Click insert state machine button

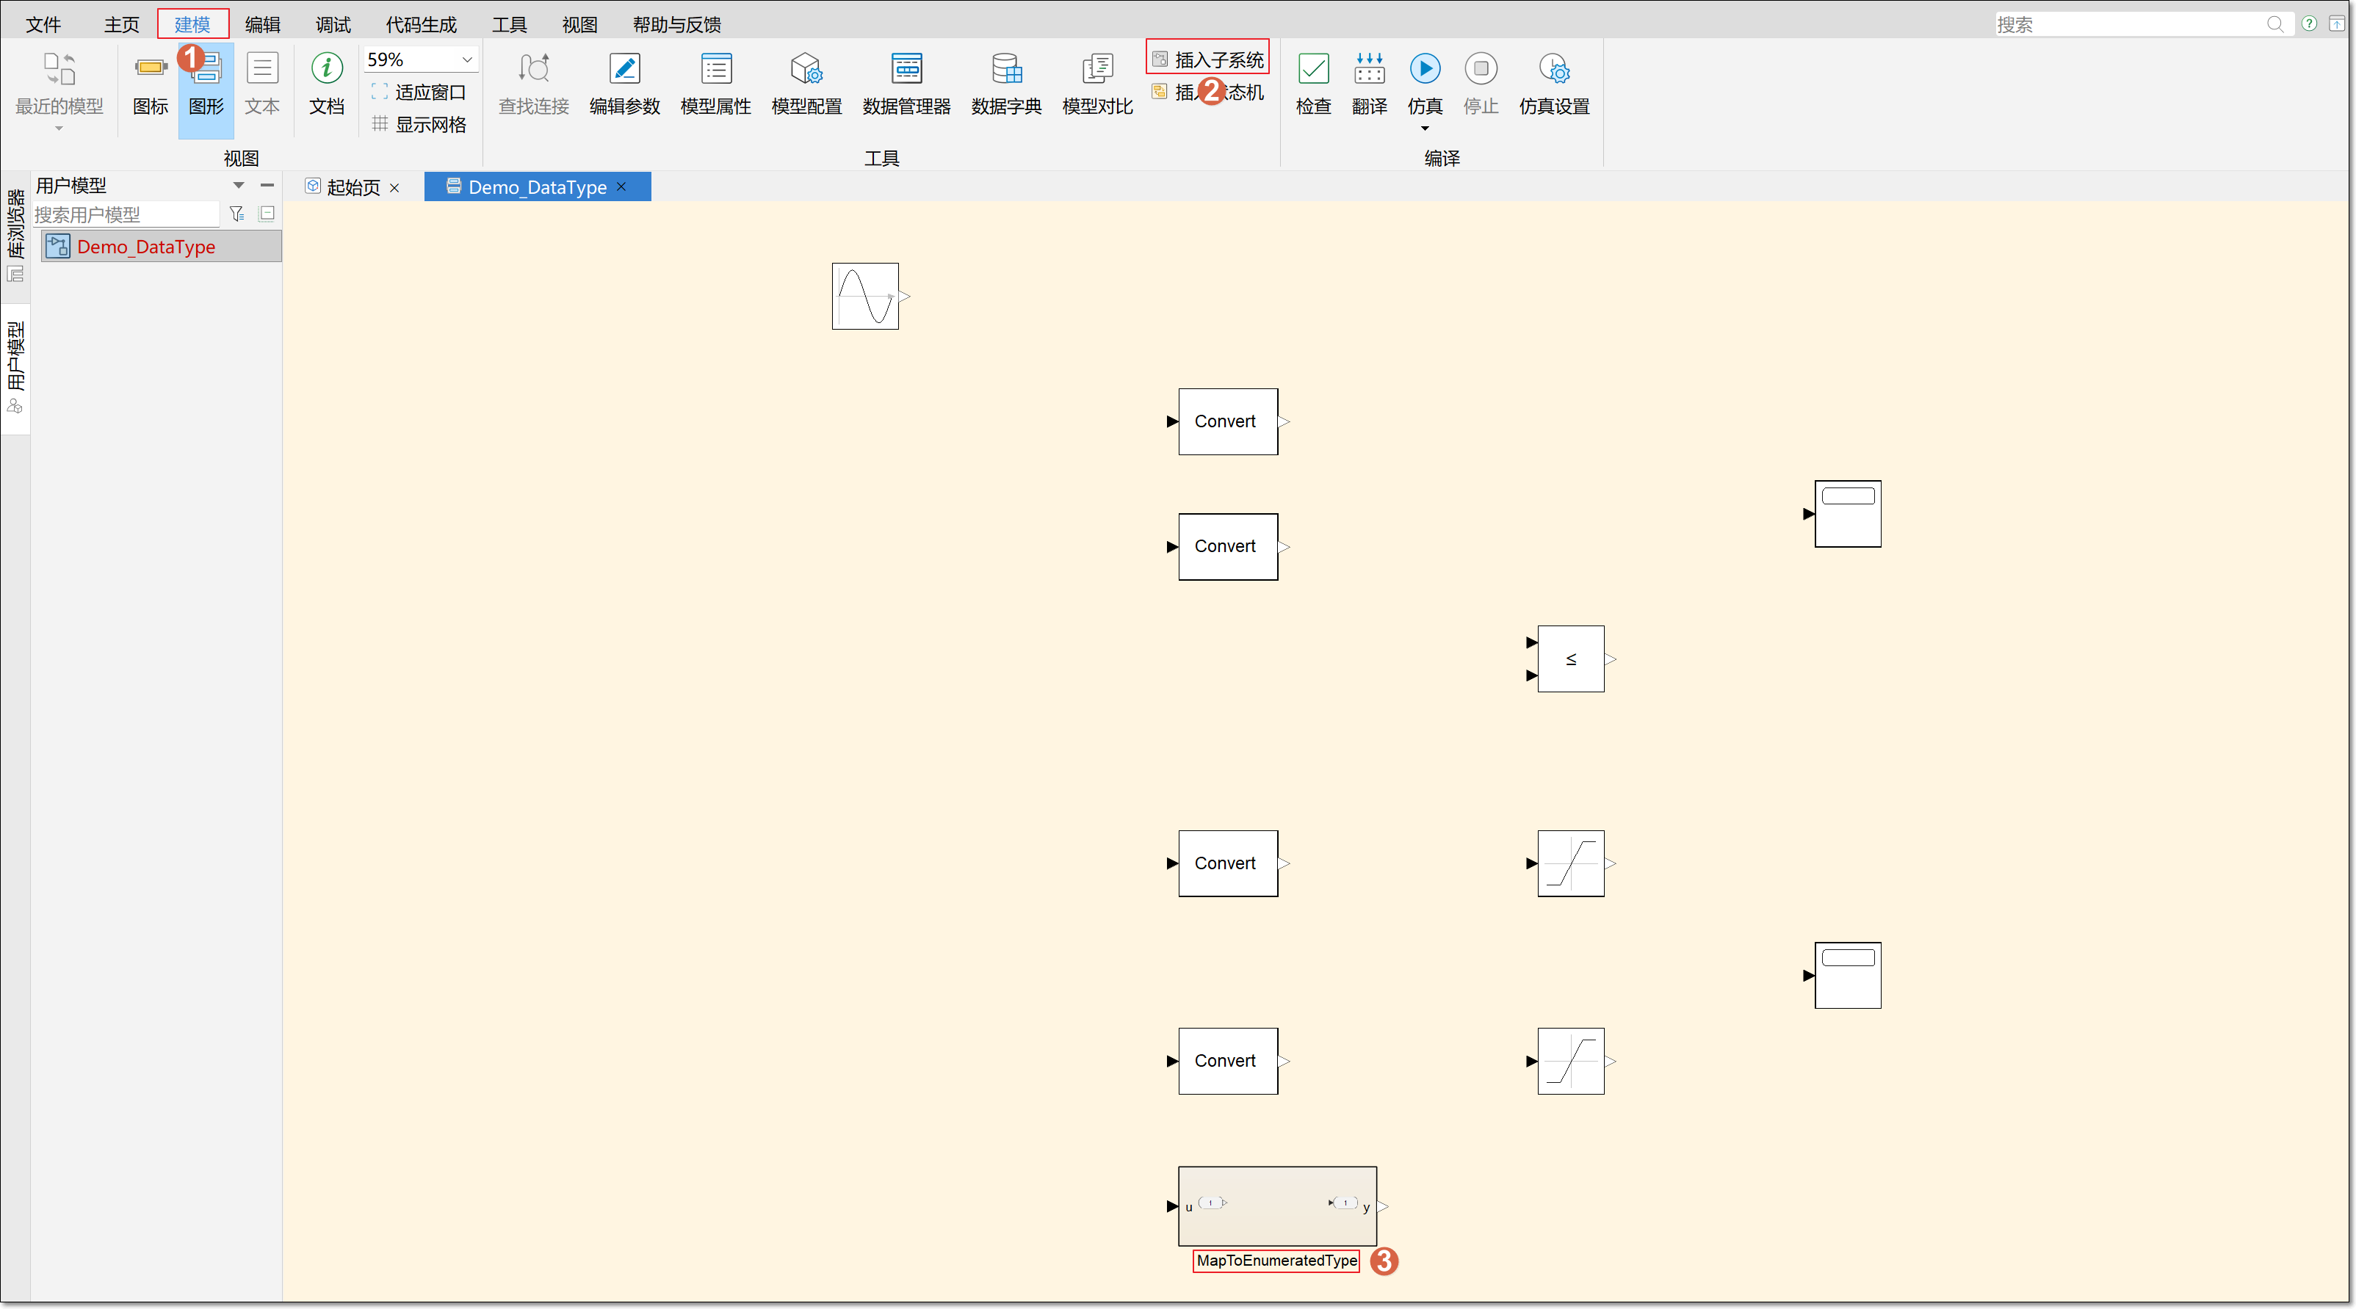[x=1207, y=93]
